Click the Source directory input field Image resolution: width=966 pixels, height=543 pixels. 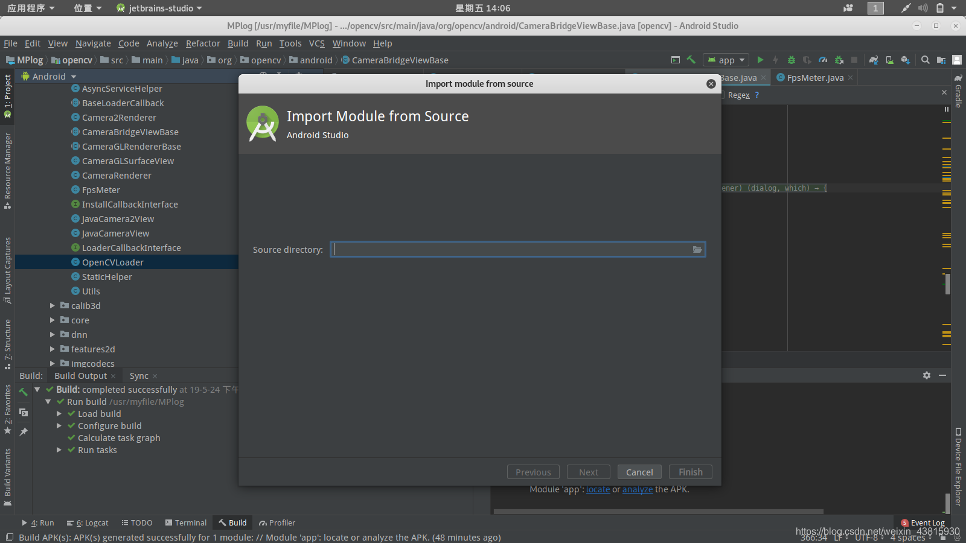click(517, 250)
